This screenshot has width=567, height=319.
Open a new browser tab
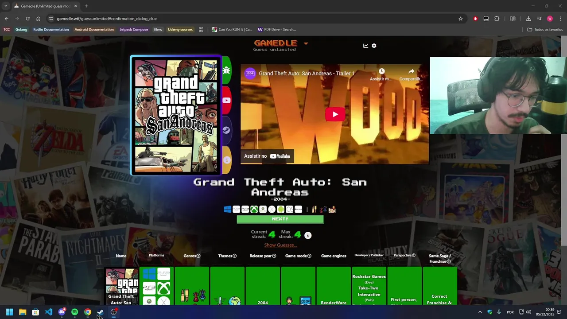86,6
